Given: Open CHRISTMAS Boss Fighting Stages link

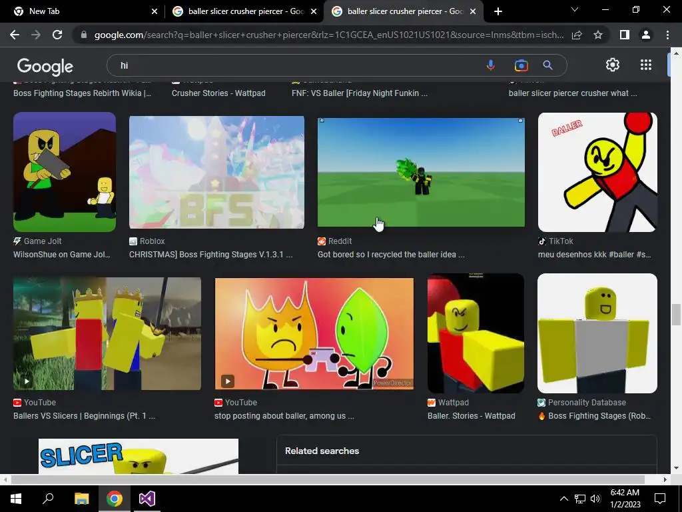Looking at the screenshot, I should tap(210, 255).
